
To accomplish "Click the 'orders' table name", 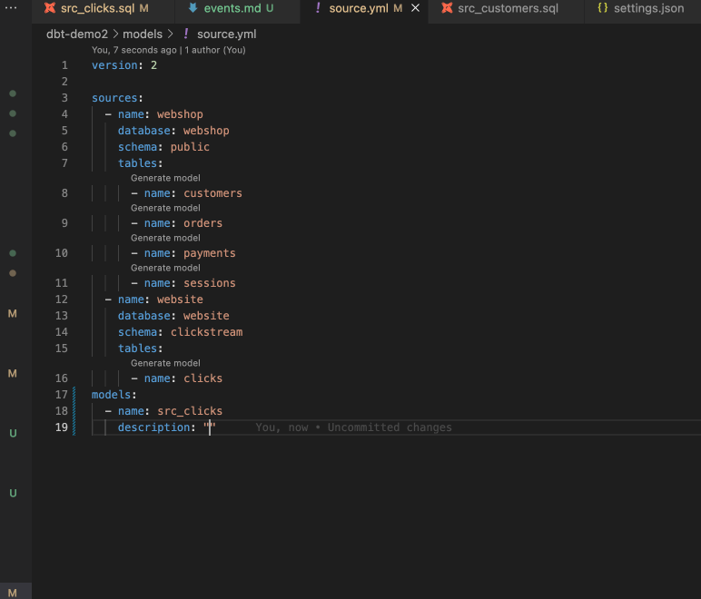I will pos(203,223).
